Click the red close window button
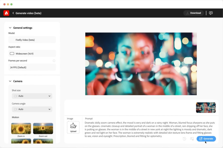 click(5, 5)
